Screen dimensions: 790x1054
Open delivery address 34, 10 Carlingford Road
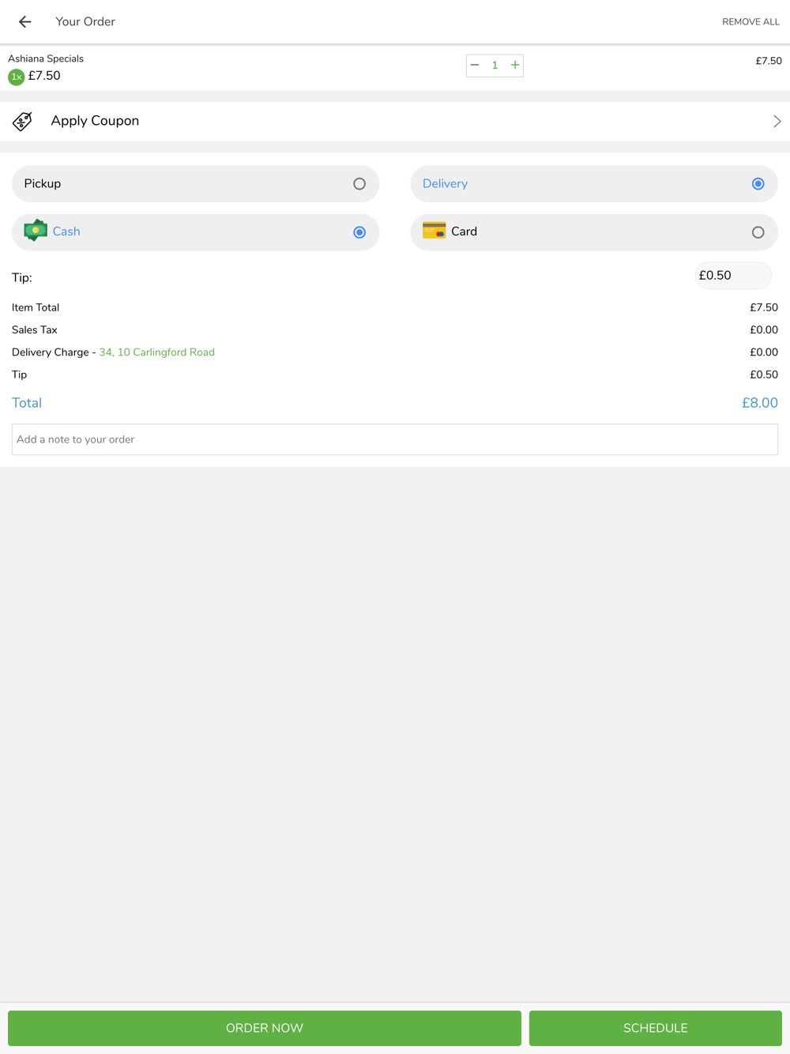tap(156, 352)
